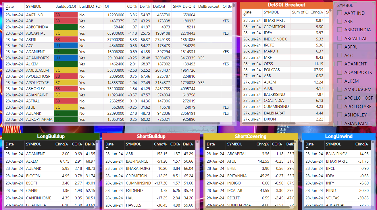
Task: Click the Date sort arrow in Del&OI_Breakout table
Action: [245, 16]
